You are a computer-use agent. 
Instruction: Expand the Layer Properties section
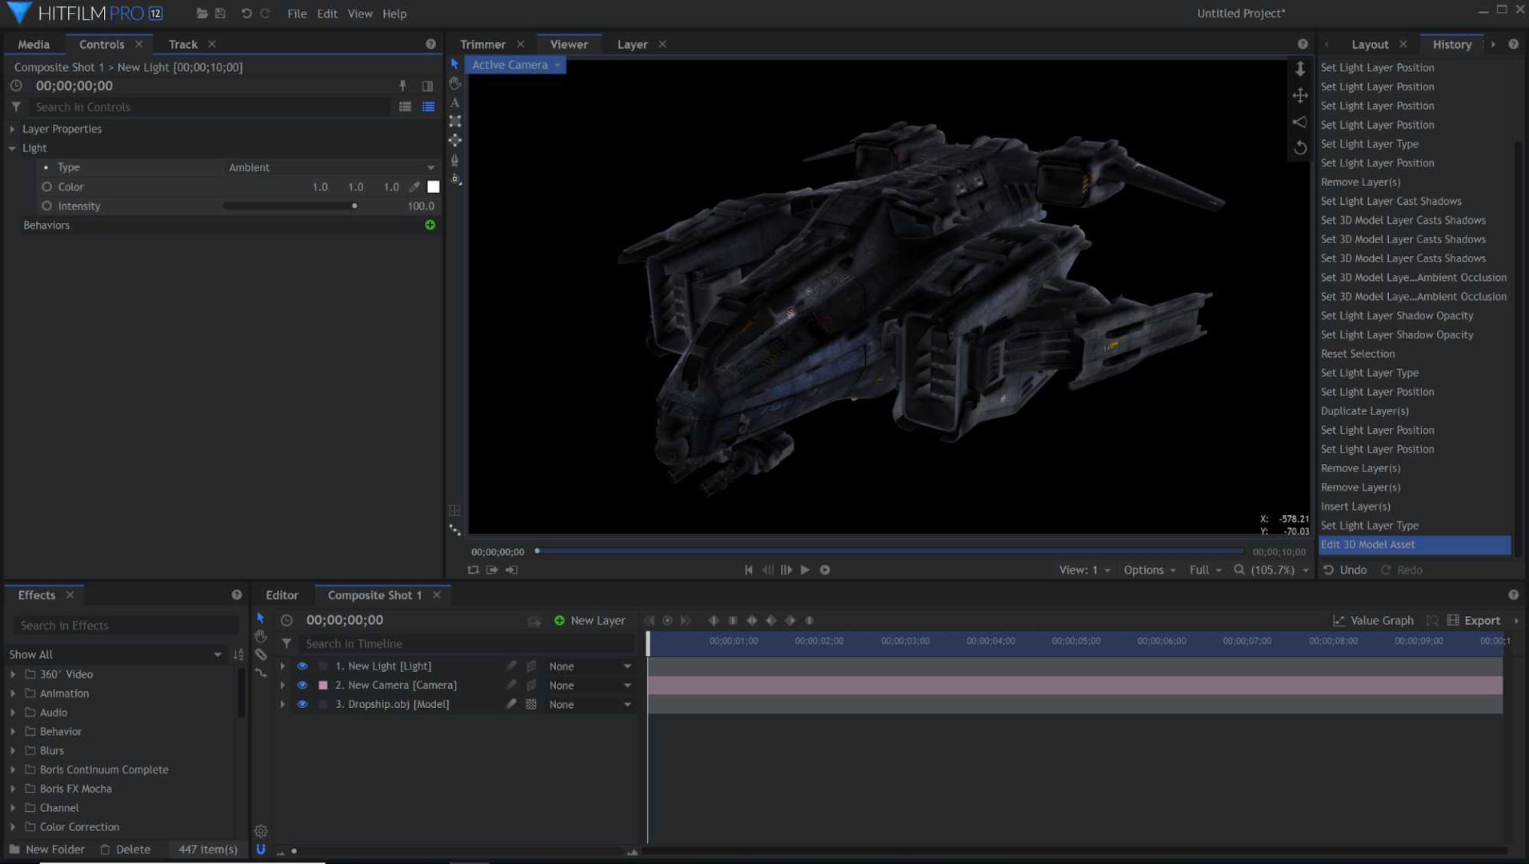pos(13,129)
